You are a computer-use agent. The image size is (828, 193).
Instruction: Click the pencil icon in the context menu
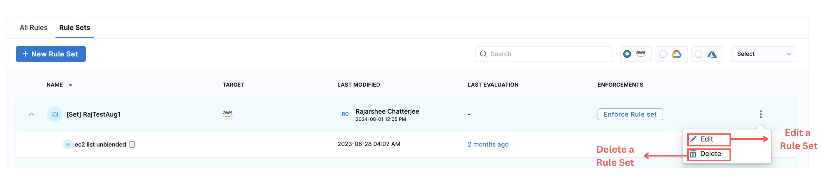693,139
